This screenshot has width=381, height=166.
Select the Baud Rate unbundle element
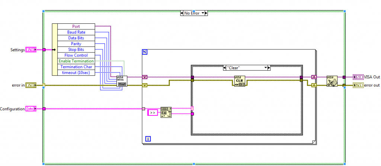[76, 32]
